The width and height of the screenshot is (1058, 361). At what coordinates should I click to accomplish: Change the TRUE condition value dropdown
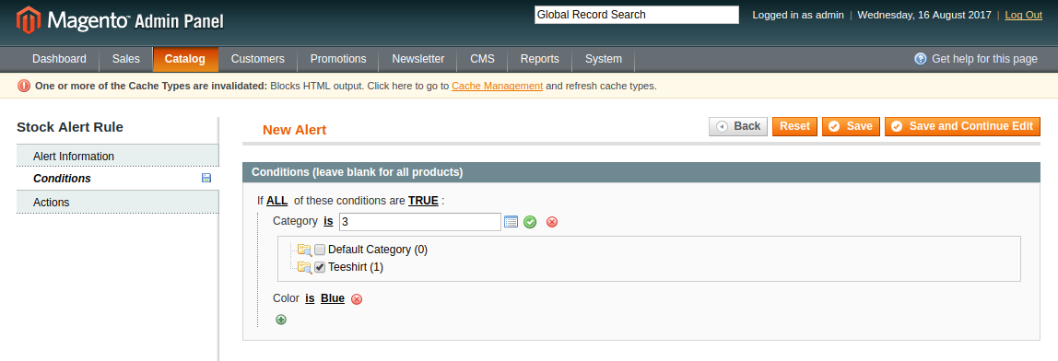[x=423, y=201]
